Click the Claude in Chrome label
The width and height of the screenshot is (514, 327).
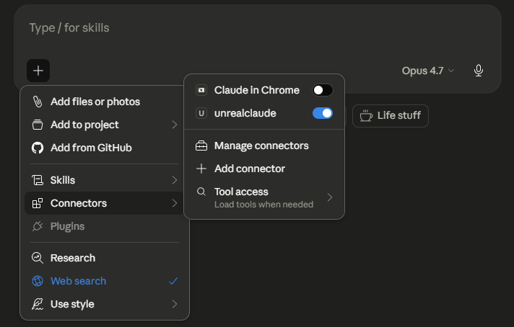[x=257, y=90]
